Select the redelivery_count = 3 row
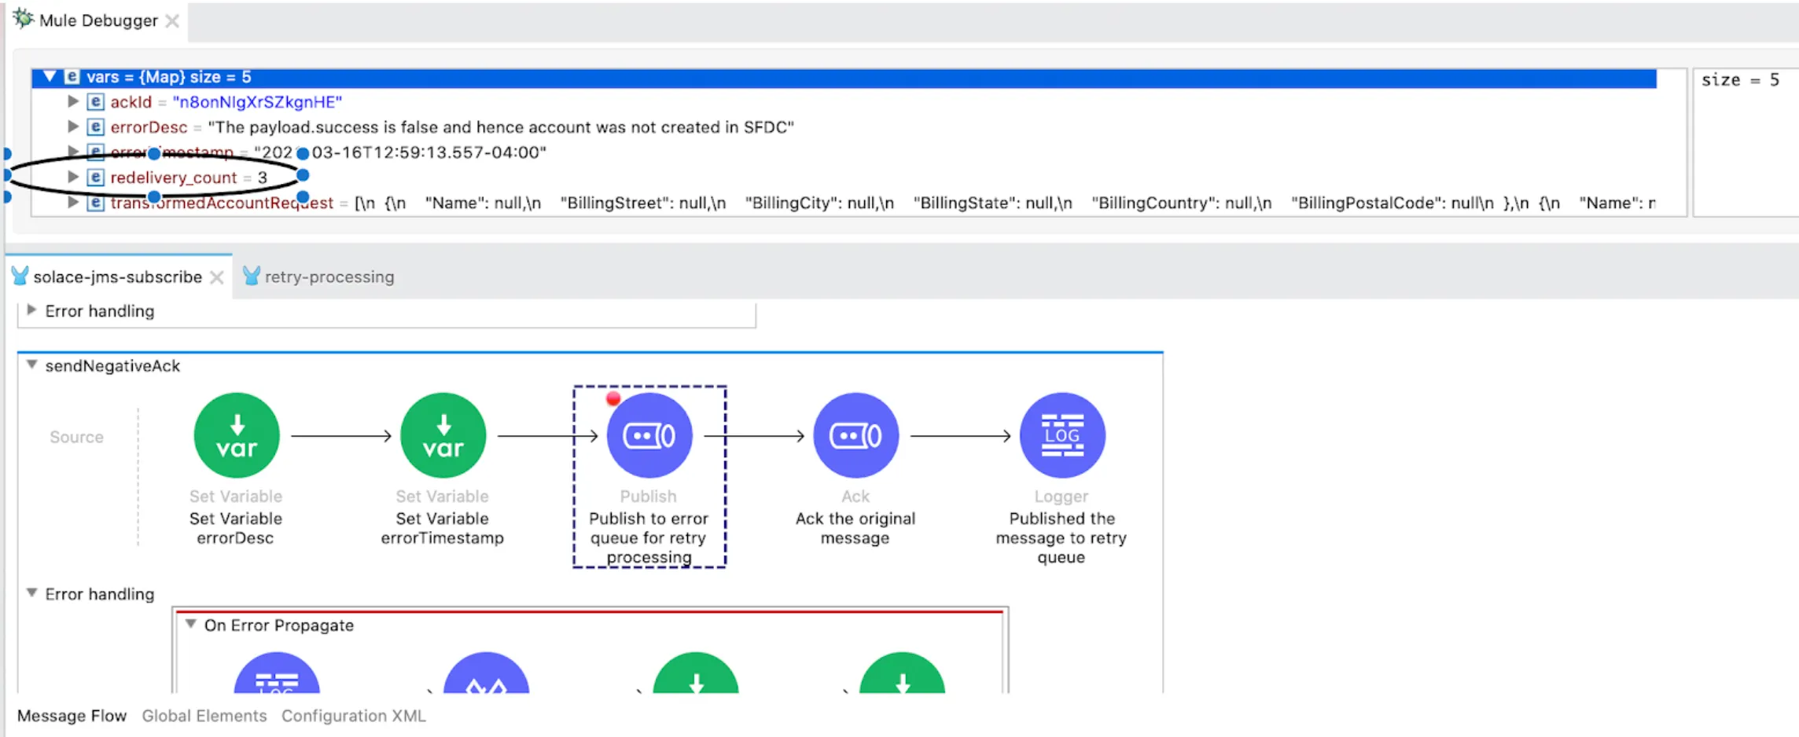The width and height of the screenshot is (1799, 737). [189, 178]
